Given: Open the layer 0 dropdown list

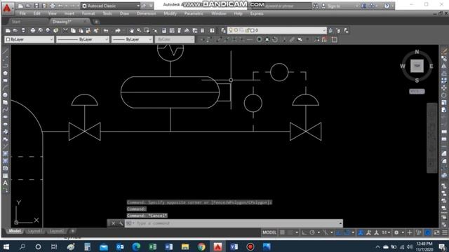Looking at the screenshot, I should point(276,30).
